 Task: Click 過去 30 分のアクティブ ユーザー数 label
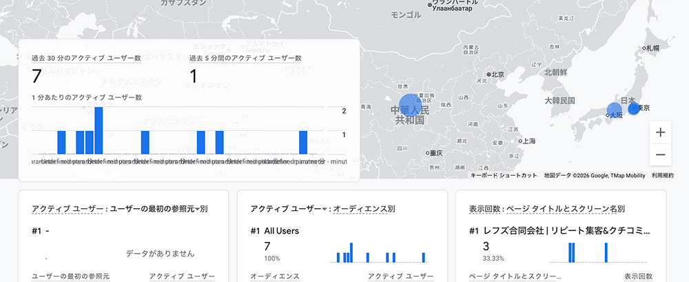pos(86,58)
